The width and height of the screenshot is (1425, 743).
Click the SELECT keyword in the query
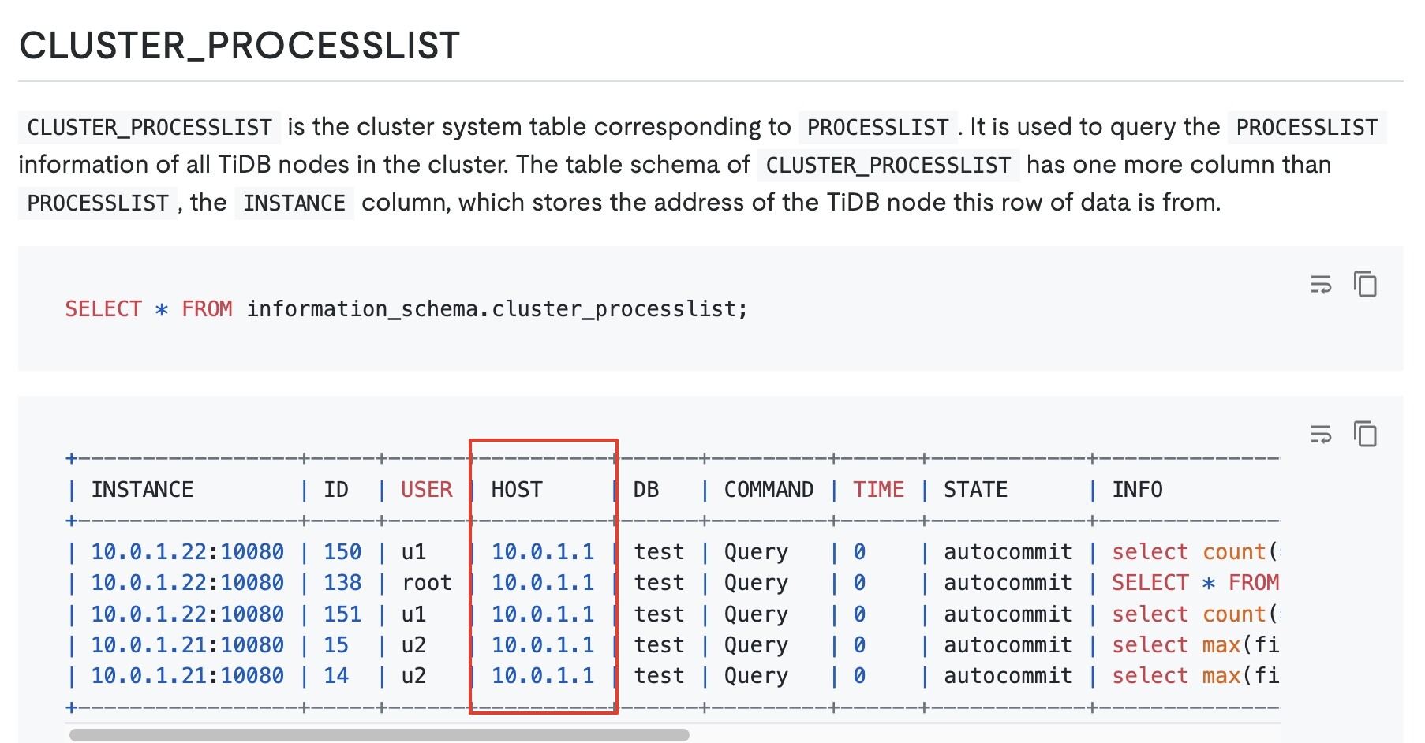[x=103, y=308]
